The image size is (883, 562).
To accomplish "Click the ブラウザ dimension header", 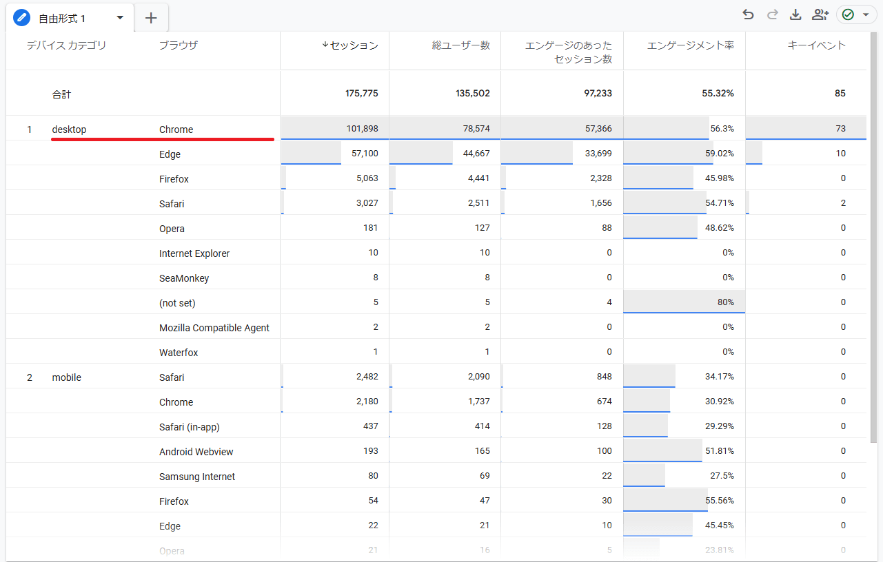I will 178,45.
